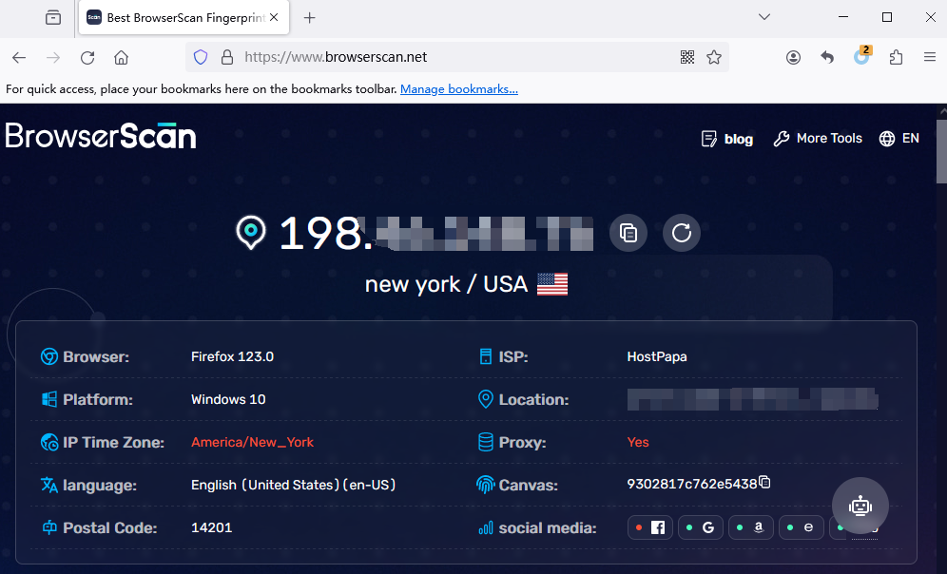
Task: Open a new browser tab
Action: pos(309,17)
